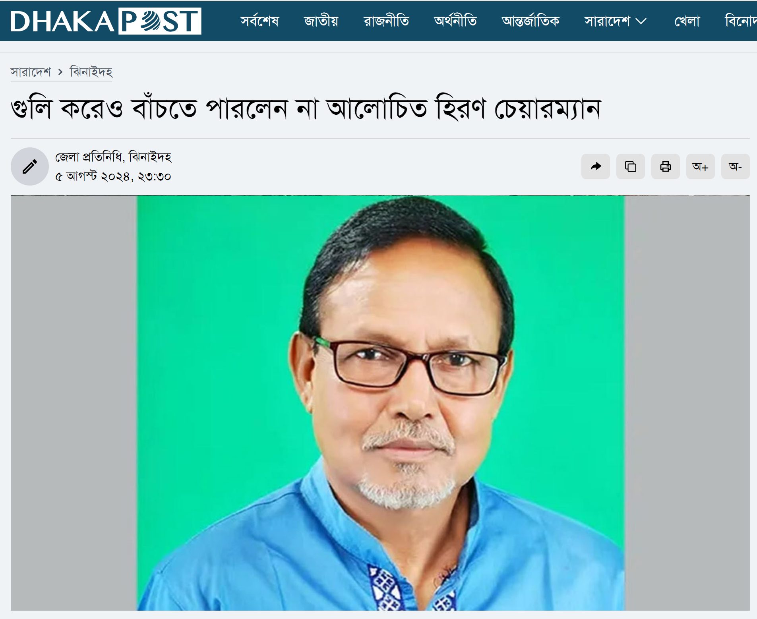Screen dimensions: 757x619
Task: Copy article link with copy icon
Action: (630, 166)
